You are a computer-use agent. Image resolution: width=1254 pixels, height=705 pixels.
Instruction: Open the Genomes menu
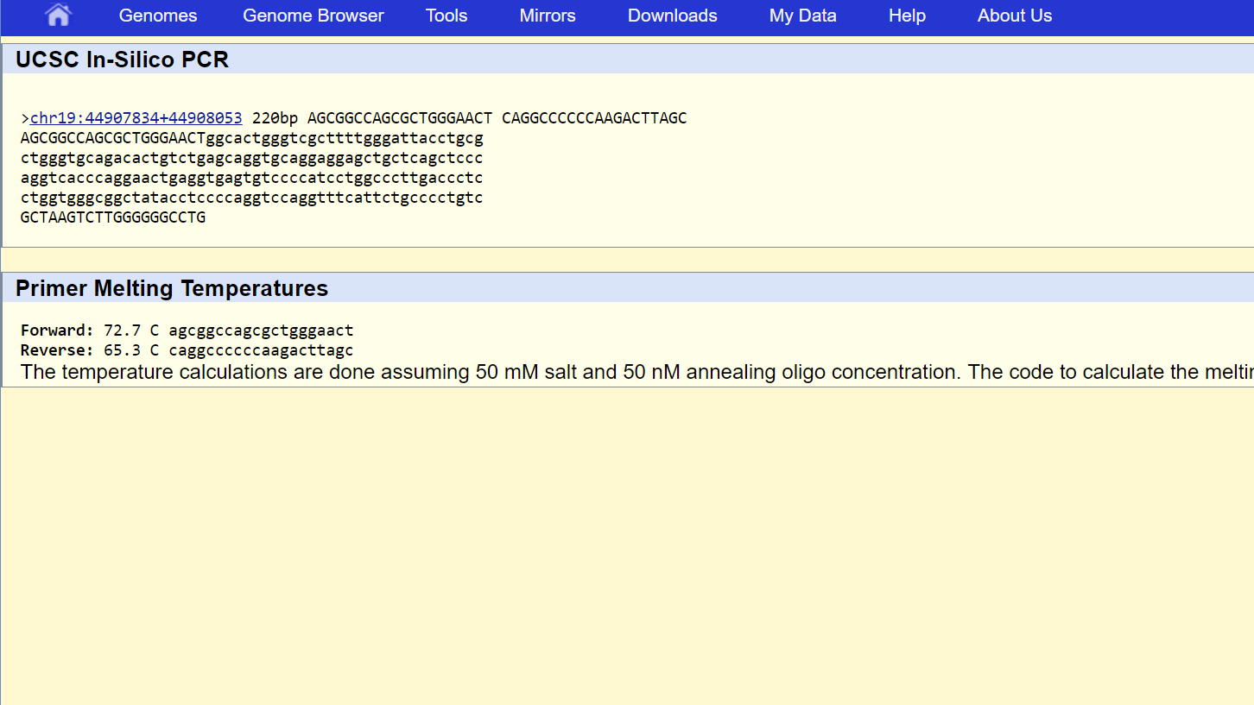point(158,16)
